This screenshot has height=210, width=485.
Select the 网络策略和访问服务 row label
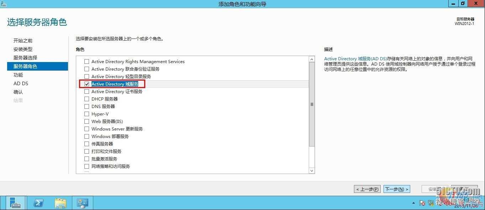click(111, 167)
